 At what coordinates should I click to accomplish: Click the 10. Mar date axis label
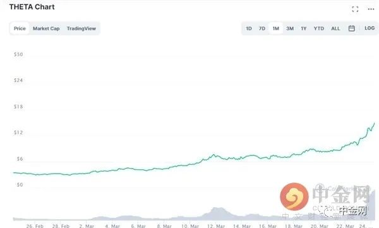[x=190, y=226]
